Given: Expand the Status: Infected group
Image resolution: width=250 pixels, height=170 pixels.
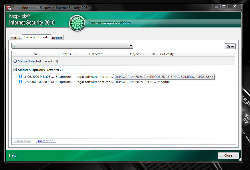Looking at the screenshot, I should coord(15,61).
